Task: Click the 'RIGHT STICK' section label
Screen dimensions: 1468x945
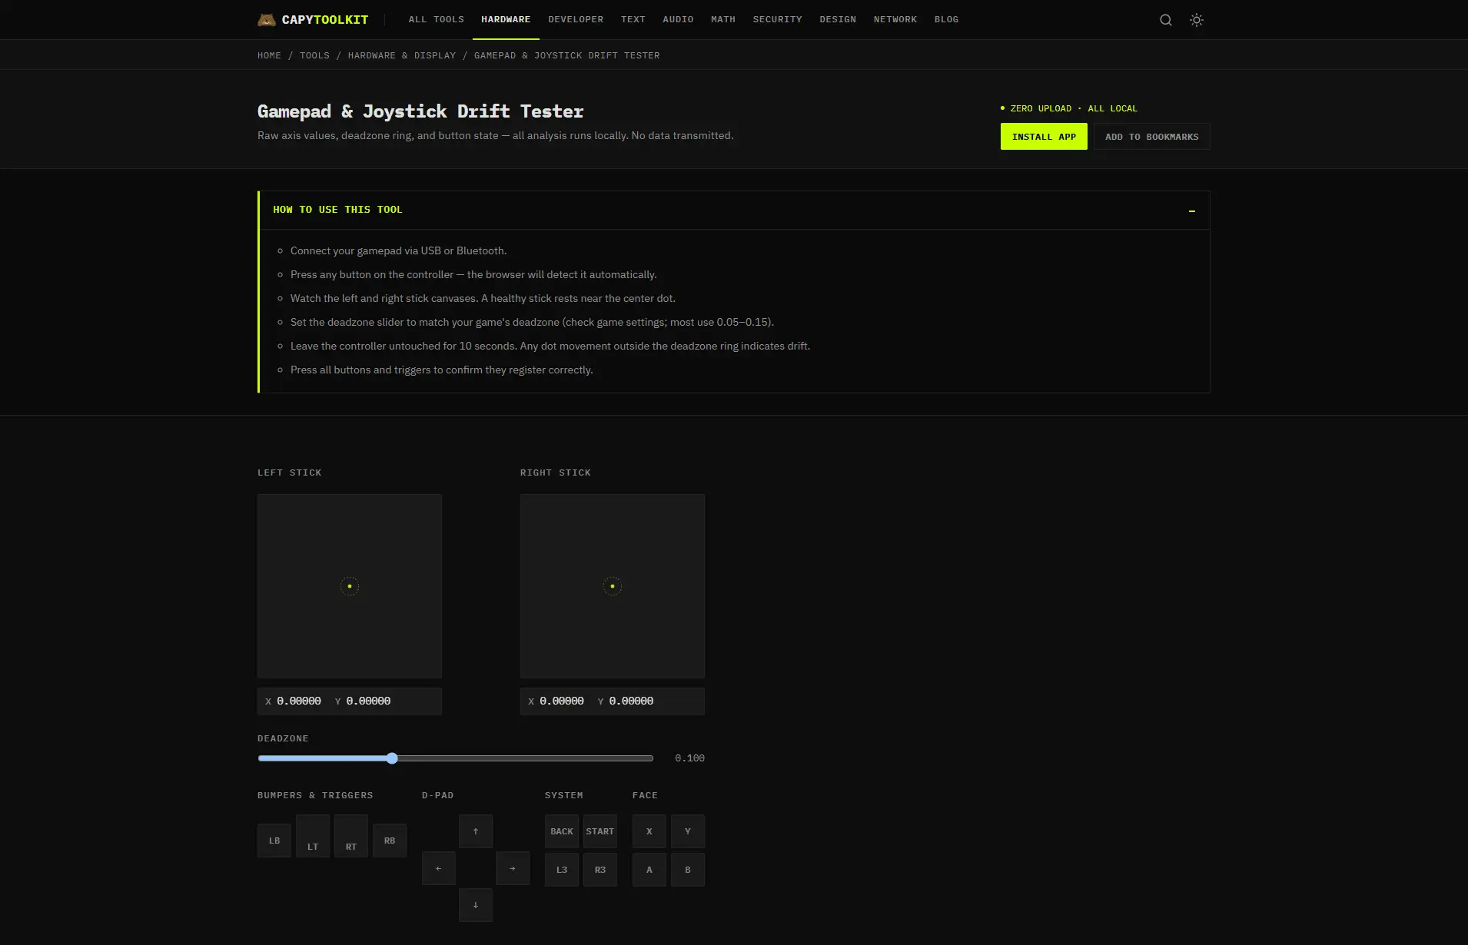Action: point(556,472)
